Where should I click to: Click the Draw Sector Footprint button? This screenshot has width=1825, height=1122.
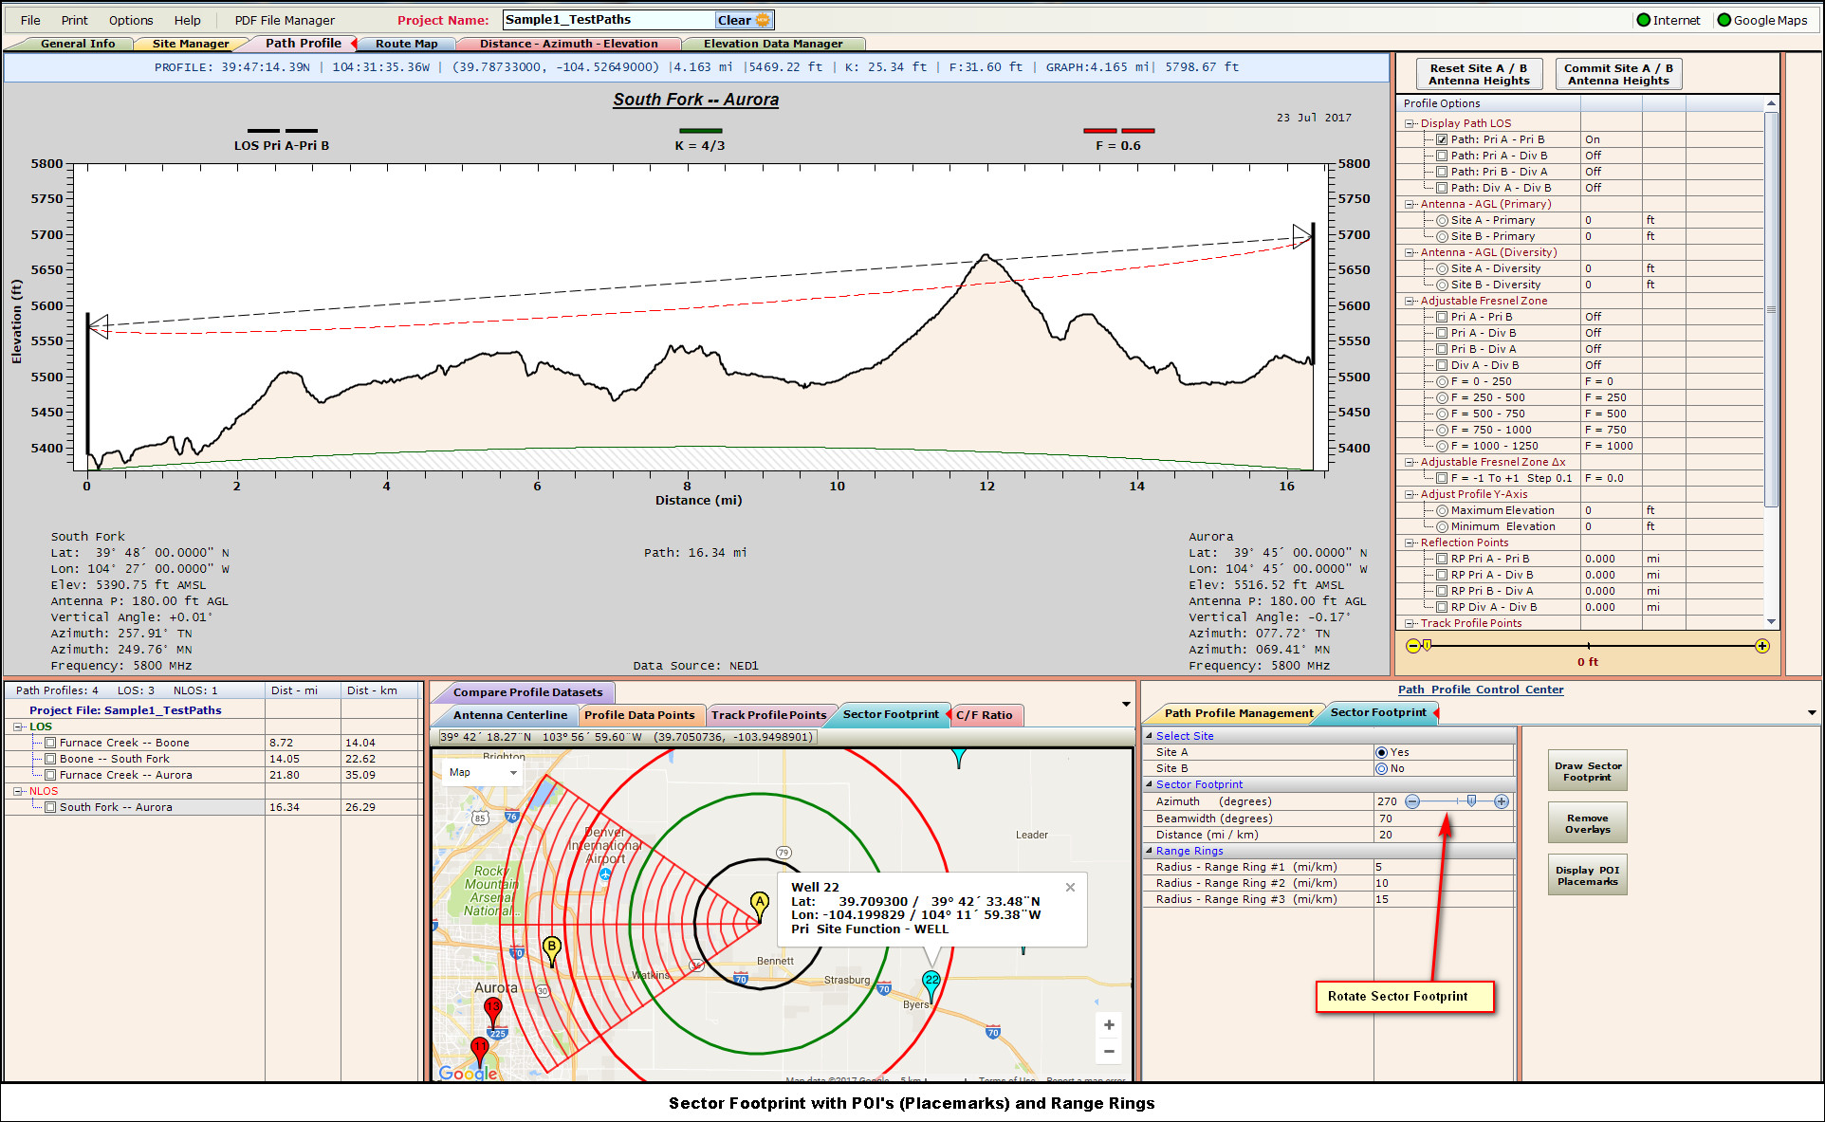click(x=1587, y=771)
